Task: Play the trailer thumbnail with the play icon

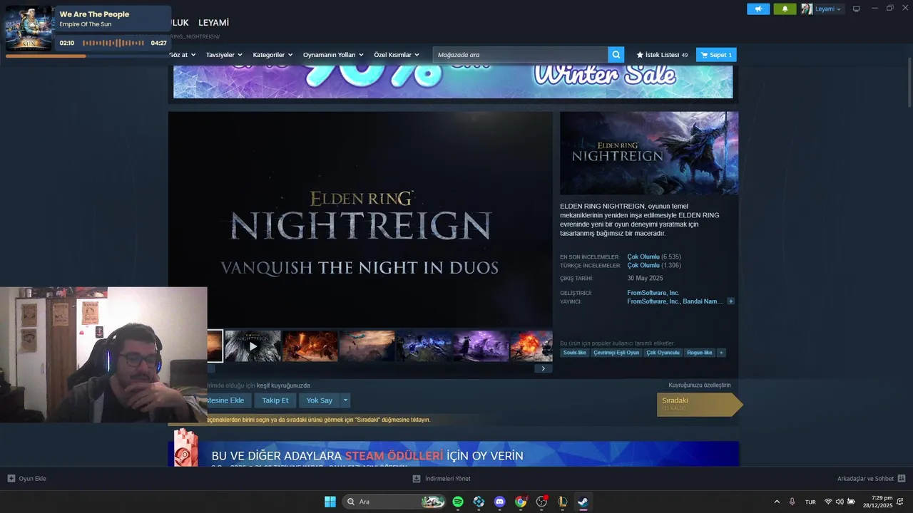Action: click(x=253, y=346)
